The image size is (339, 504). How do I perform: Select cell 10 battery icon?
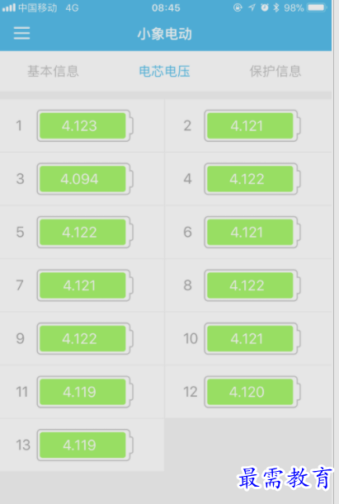[252, 339]
